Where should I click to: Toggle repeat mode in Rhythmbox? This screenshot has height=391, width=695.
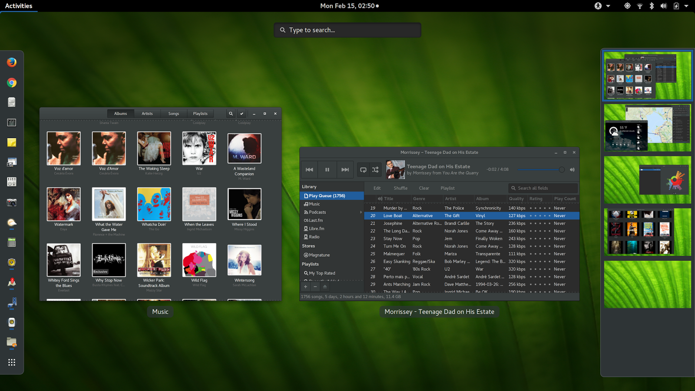pos(363,169)
